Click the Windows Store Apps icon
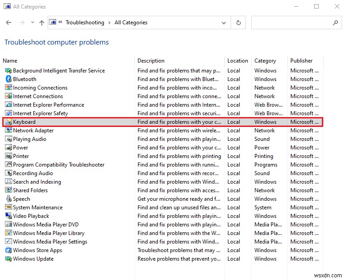This screenshot has width=347, height=280. (x=9, y=250)
